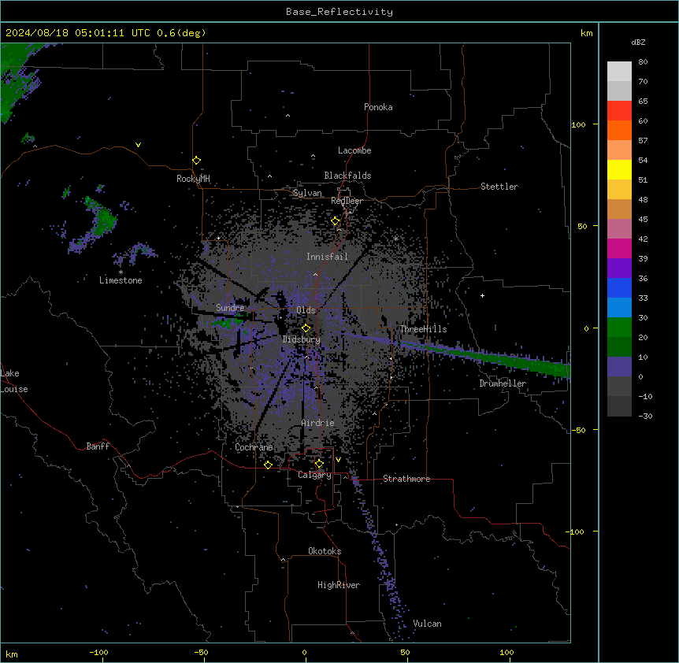
Task: Click the yellow diamond marker above Calgary
Action: pos(319,464)
